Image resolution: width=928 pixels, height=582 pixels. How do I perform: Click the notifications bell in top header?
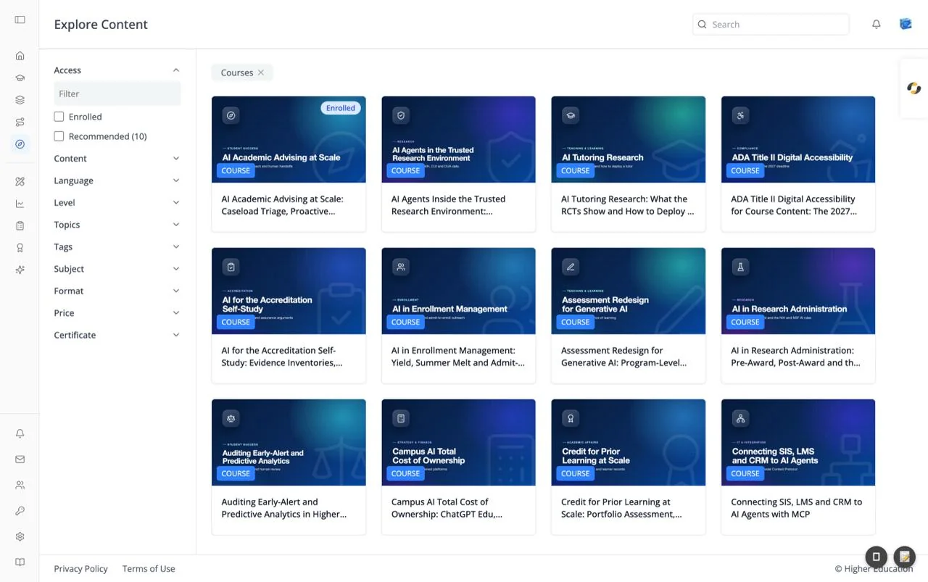876,24
